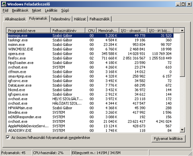Click the 4 241 024 I/O write value
This screenshot has width=193, height=156.
[164, 121]
